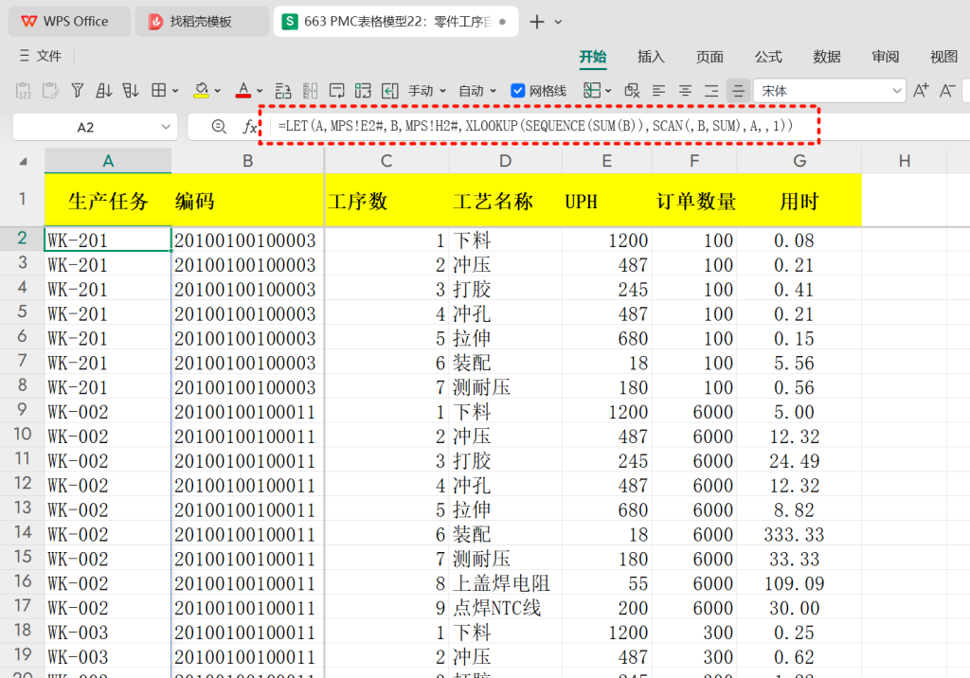Align text left
The width and height of the screenshot is (970, 678).
coord(659,91)
